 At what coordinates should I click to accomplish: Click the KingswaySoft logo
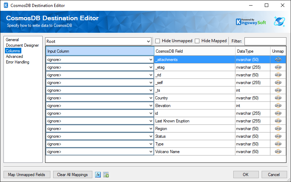[x=251, y=22]
